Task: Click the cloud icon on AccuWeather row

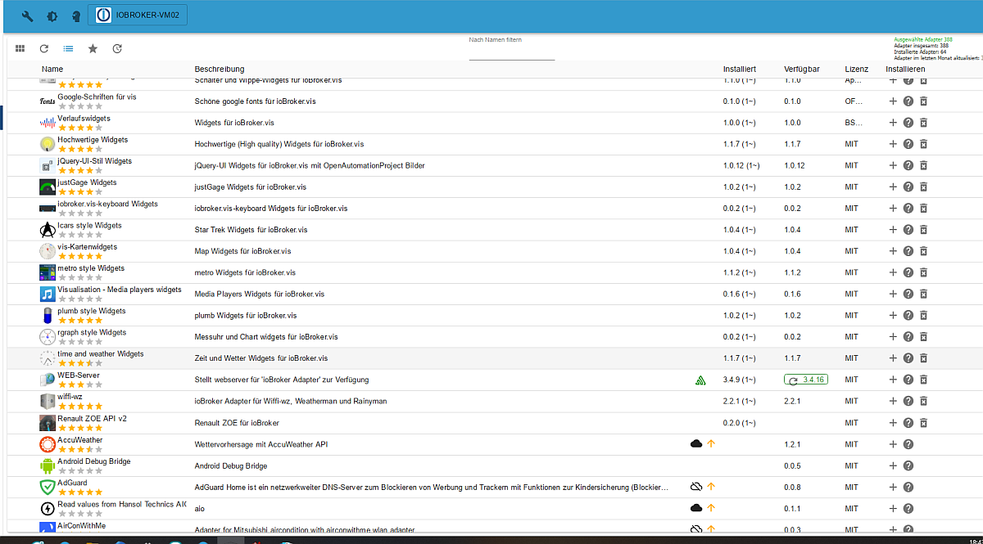Action: pos(696,443)
